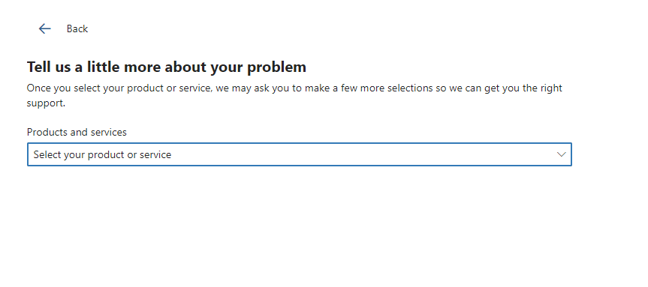Click the Back text link
Image resolution: width=648 pixels, height=287 pixels.
[x=77, y=29]
